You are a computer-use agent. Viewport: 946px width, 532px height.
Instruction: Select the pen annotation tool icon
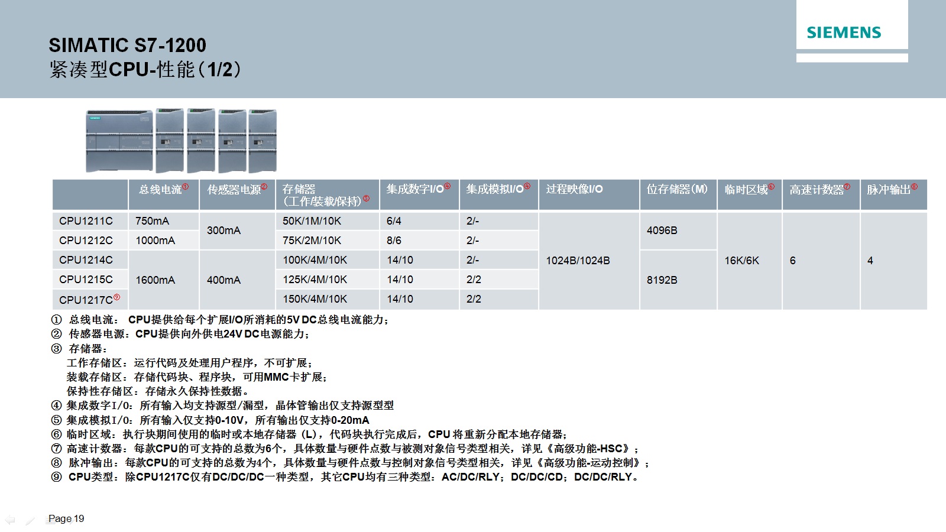click(30, 520)
